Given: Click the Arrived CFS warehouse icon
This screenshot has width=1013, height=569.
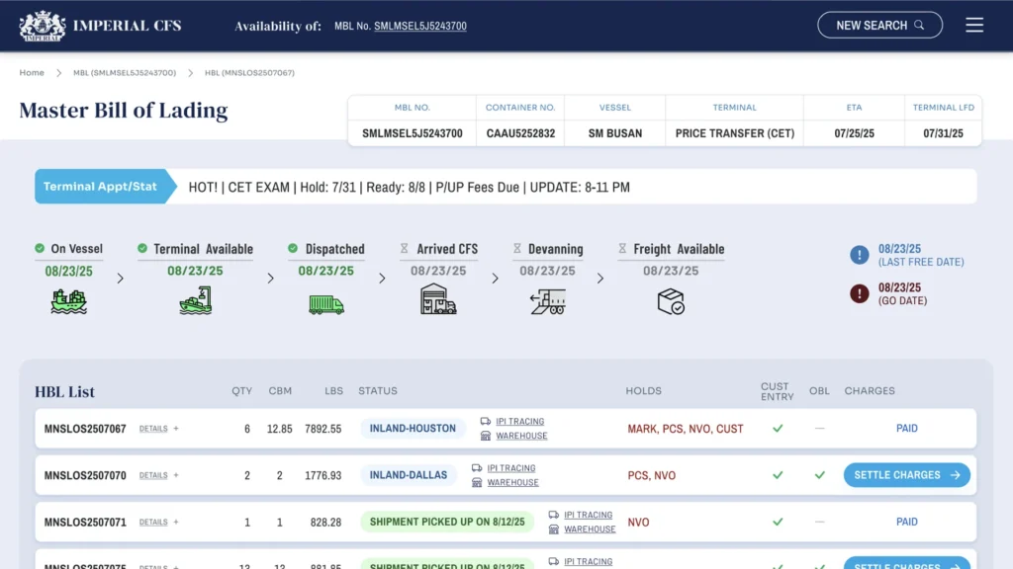Looking at the screenshot, I should point(438,299).
